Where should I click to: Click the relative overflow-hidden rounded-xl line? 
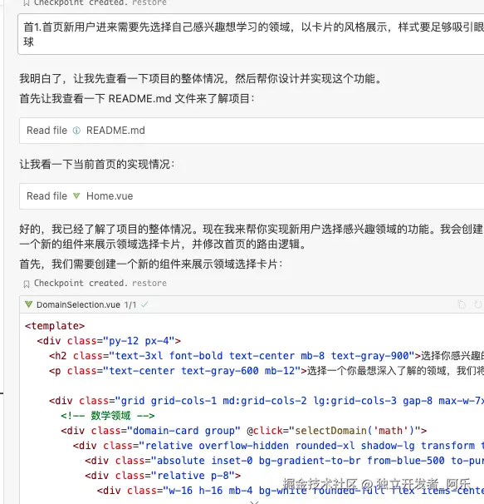click(278, 446)
